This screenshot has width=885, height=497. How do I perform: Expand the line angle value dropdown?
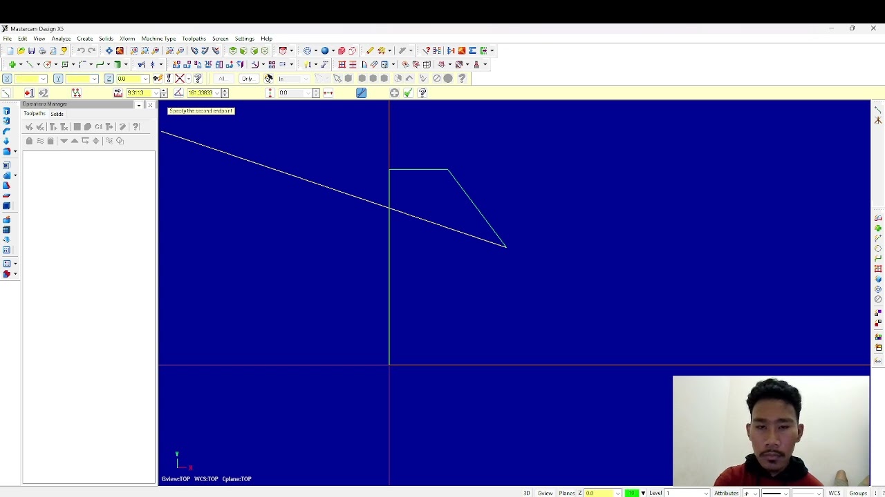pyautogui.click(x=216, y=93)
